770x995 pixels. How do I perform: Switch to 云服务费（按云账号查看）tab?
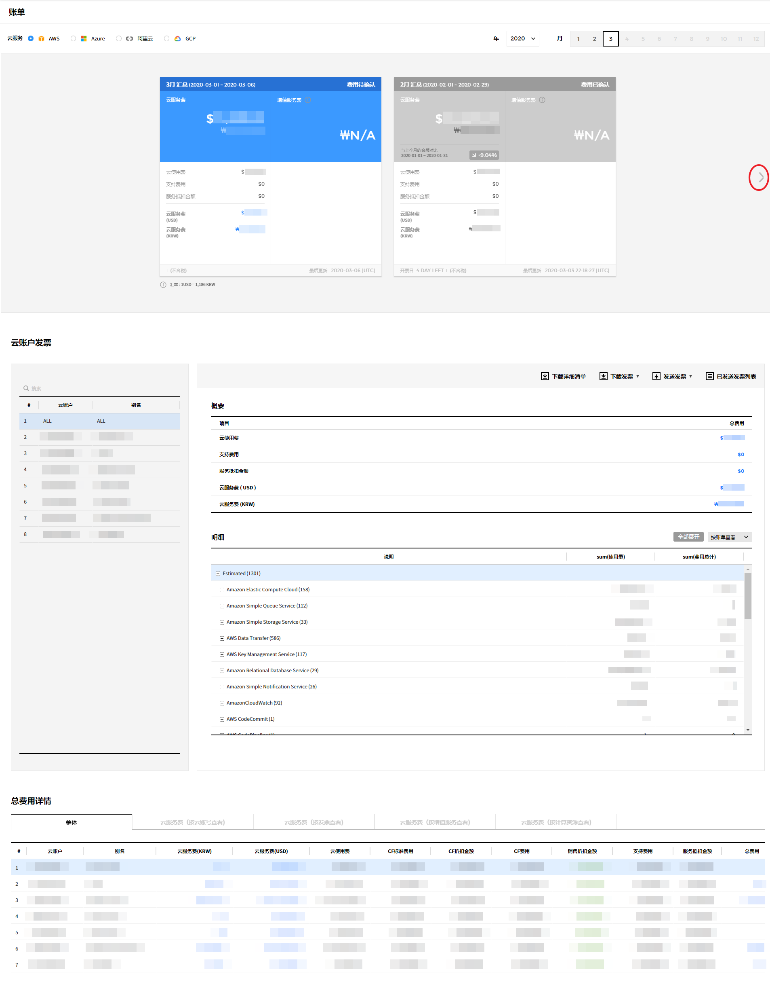pyautogui.click(x=192, y=822)
